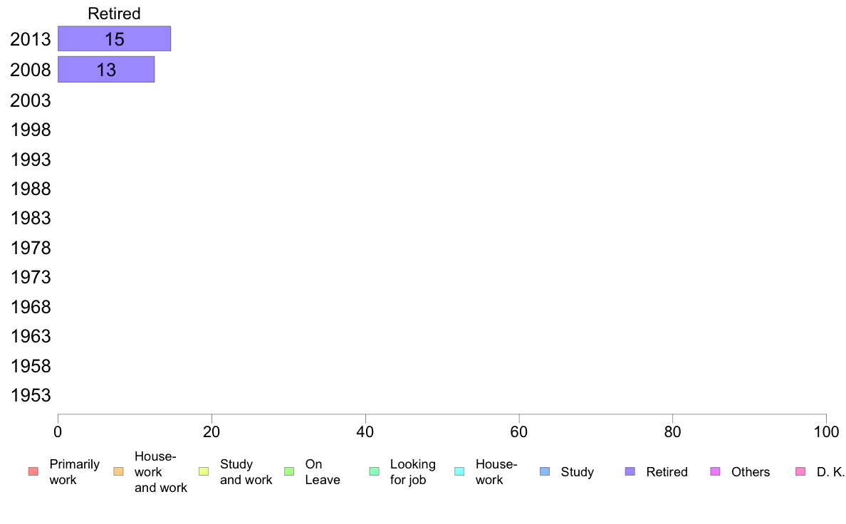Screen dimensions: 846x524
Task: Click the Retired column heading above bars
Action: click(115, 14)
